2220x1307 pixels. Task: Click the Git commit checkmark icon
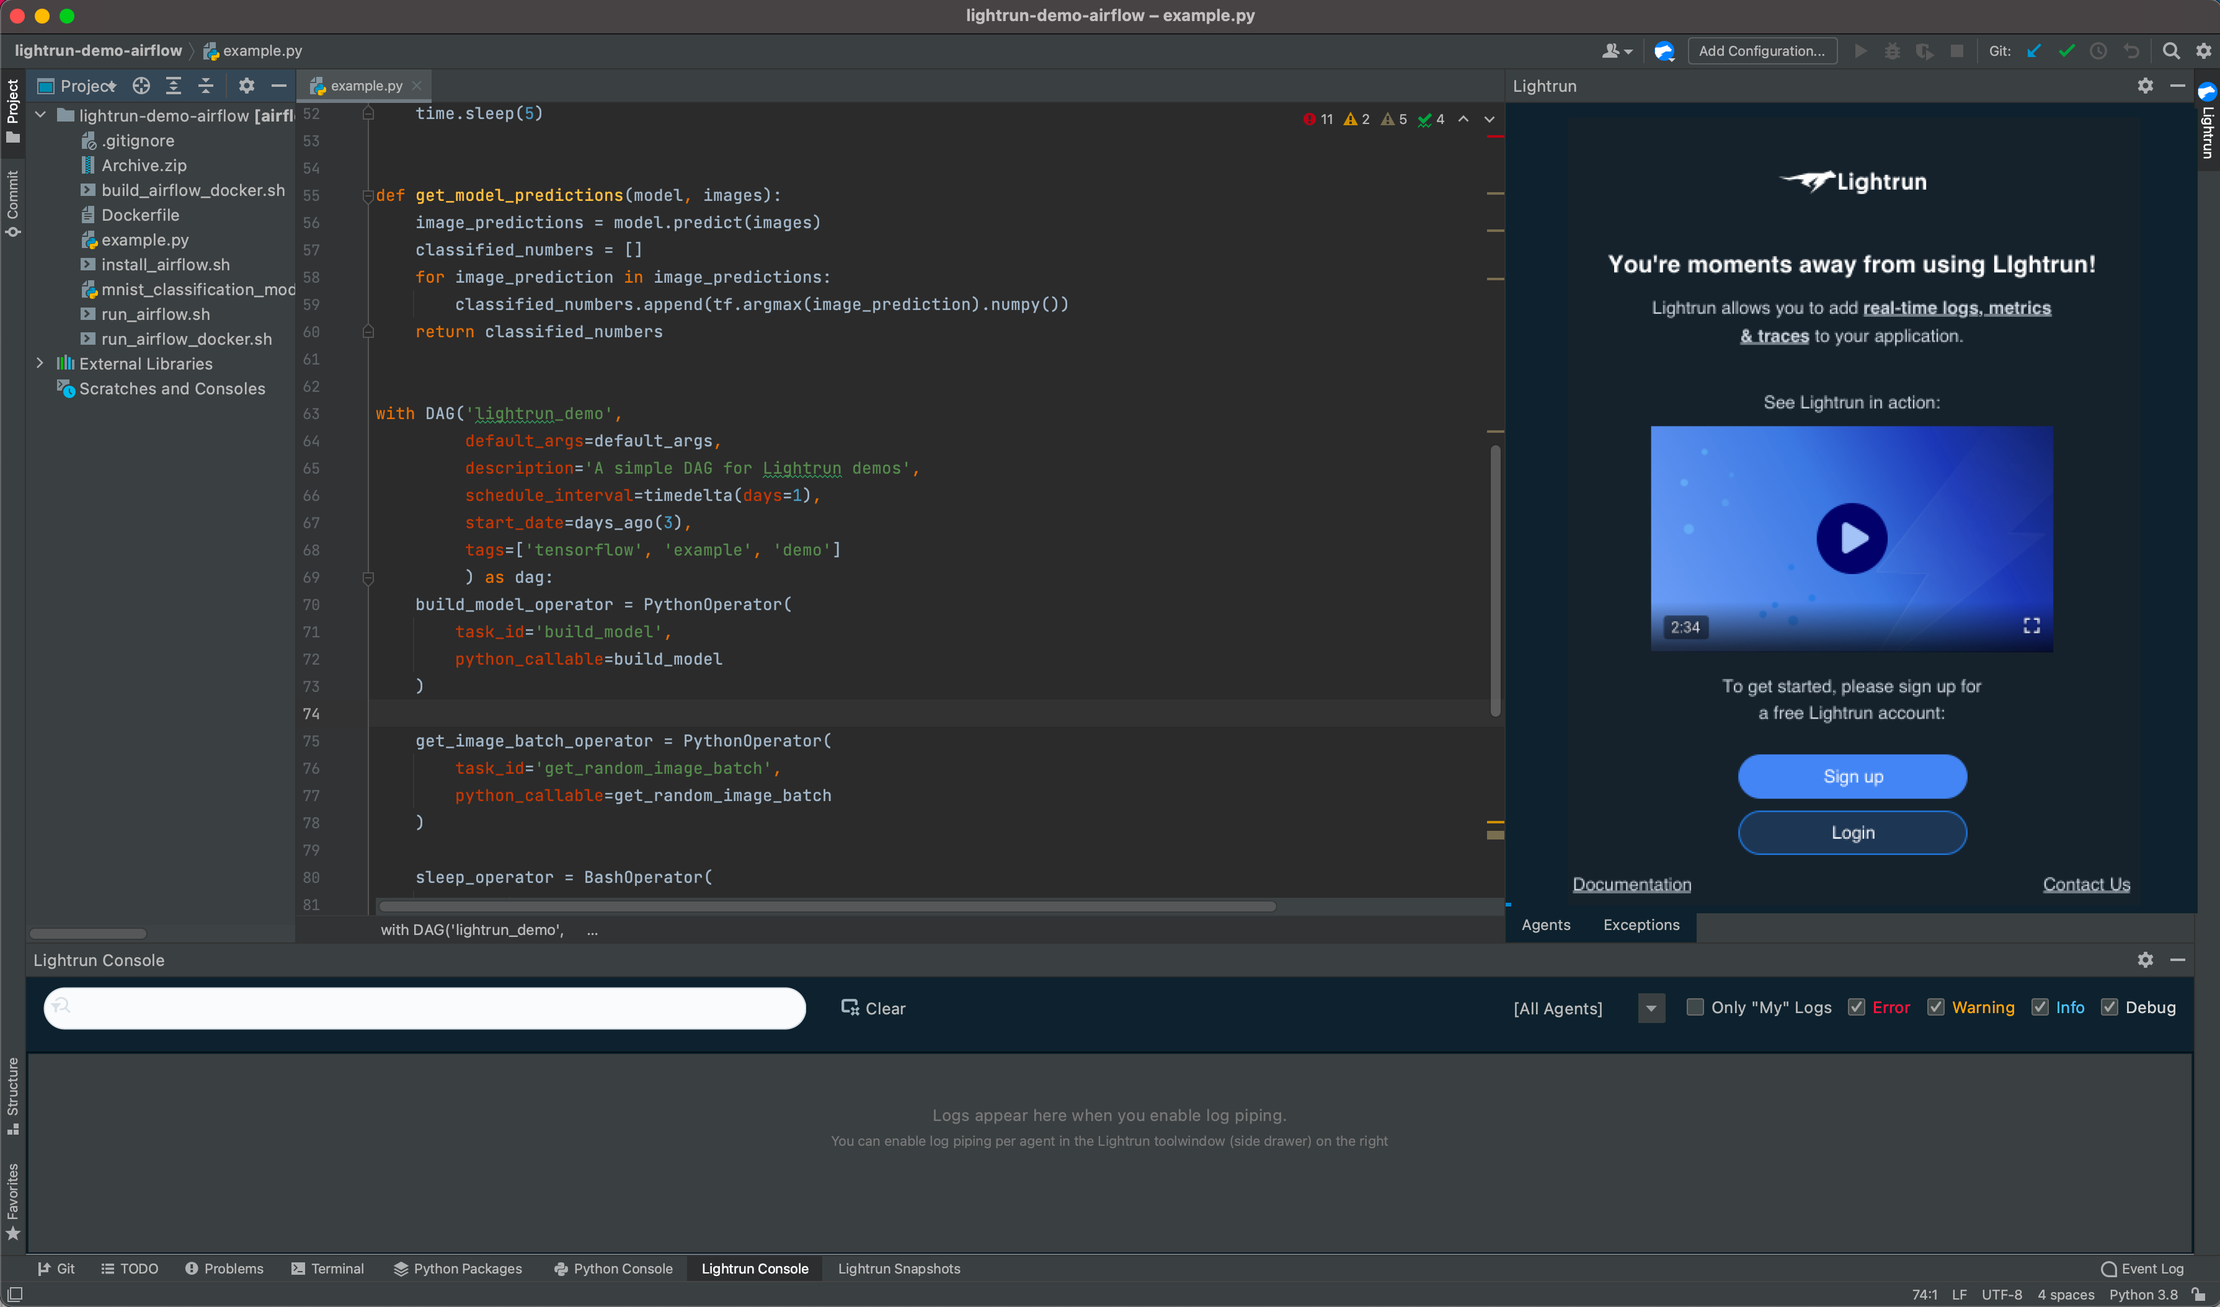click(2066, 51)
